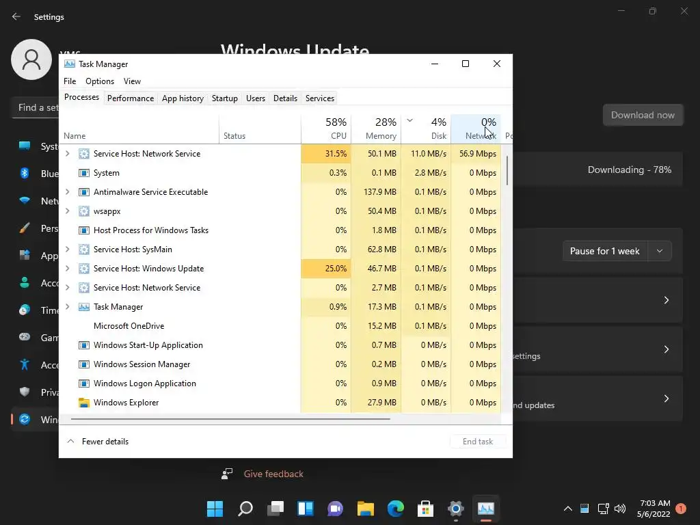Open the Windows Start menu
This screenshot has height=525, width=700.
215,509
